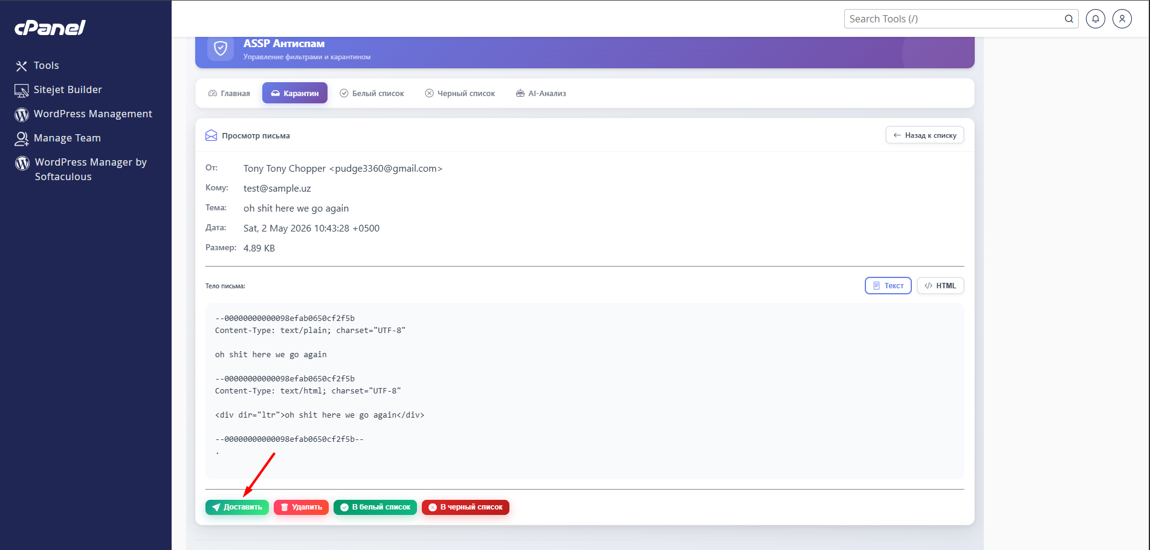Click the Удалить button

pos(301,507)
